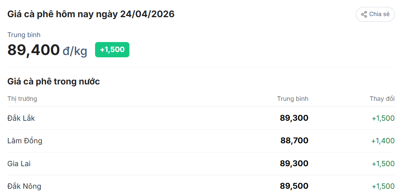The height and width of the screenshot is (196, 402).
Task: Open the Lâm Đồng market entry
Action: tap(25, 141)
